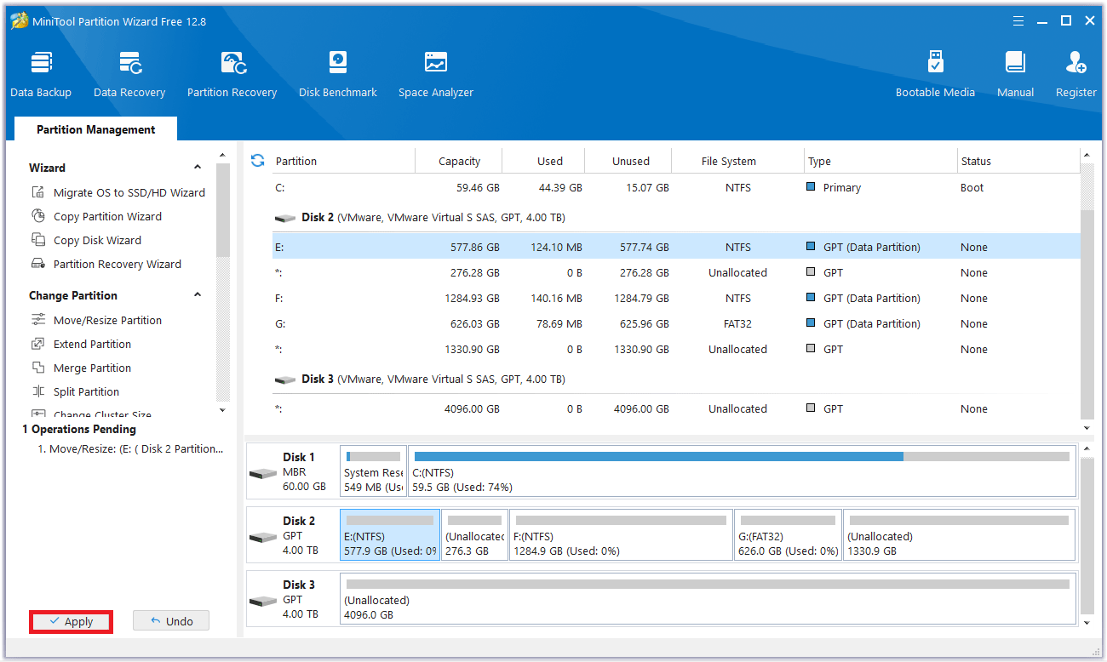The height and width of the screenshot is (662, 1107).
Task: Select 1330.9 GB unallocated block
Action: 959,535
